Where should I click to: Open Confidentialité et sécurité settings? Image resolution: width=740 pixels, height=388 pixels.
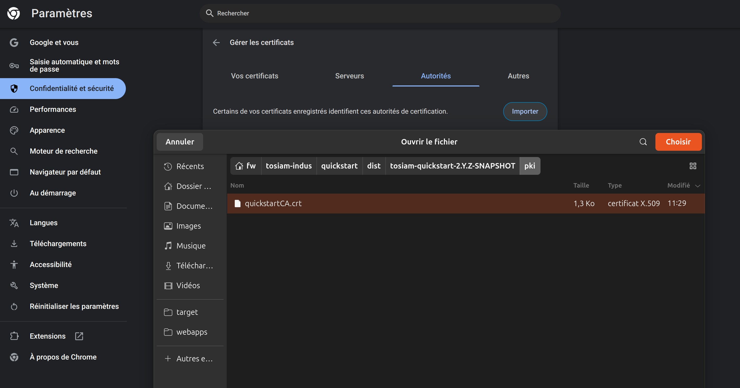pyautogui.click(x=63, y=89)
